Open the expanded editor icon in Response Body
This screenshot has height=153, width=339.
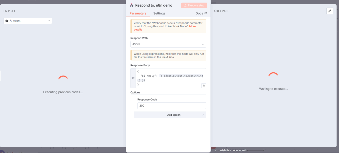[204, 86]
